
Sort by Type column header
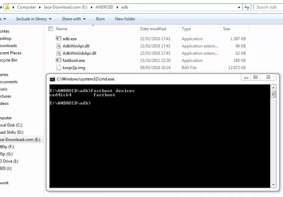click(186, 29)
